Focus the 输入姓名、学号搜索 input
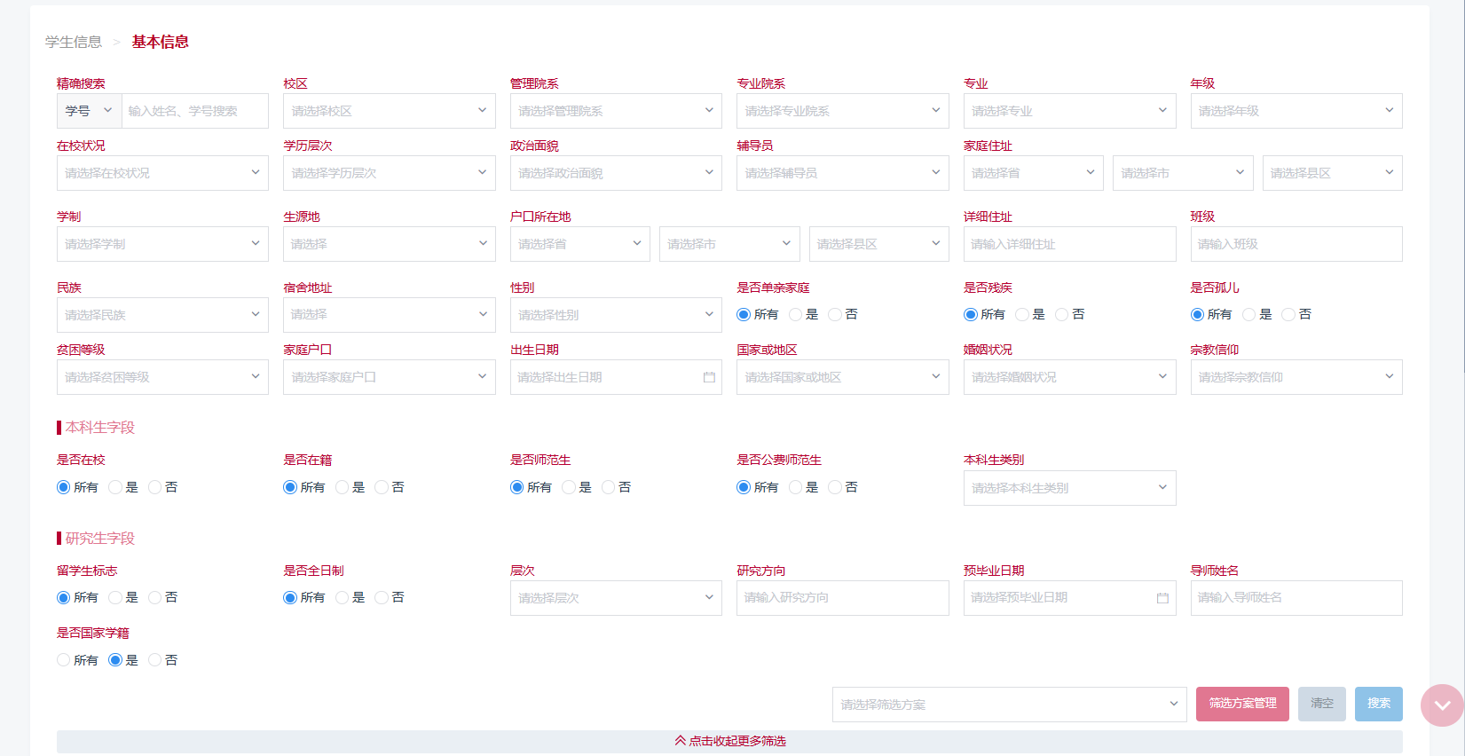Image resolution: width=1465 pixels, height=756 pixels. click(x=195, y=111)
